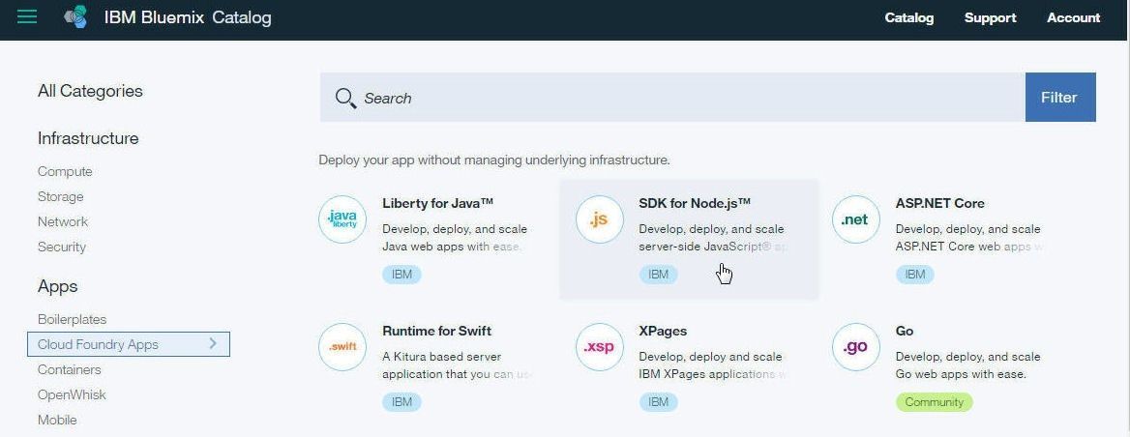Open XPages title

point(663,332)
